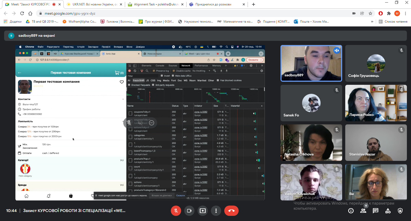Switch to Alignment Task tab
411x221 pixels.
tap(156, 4)
